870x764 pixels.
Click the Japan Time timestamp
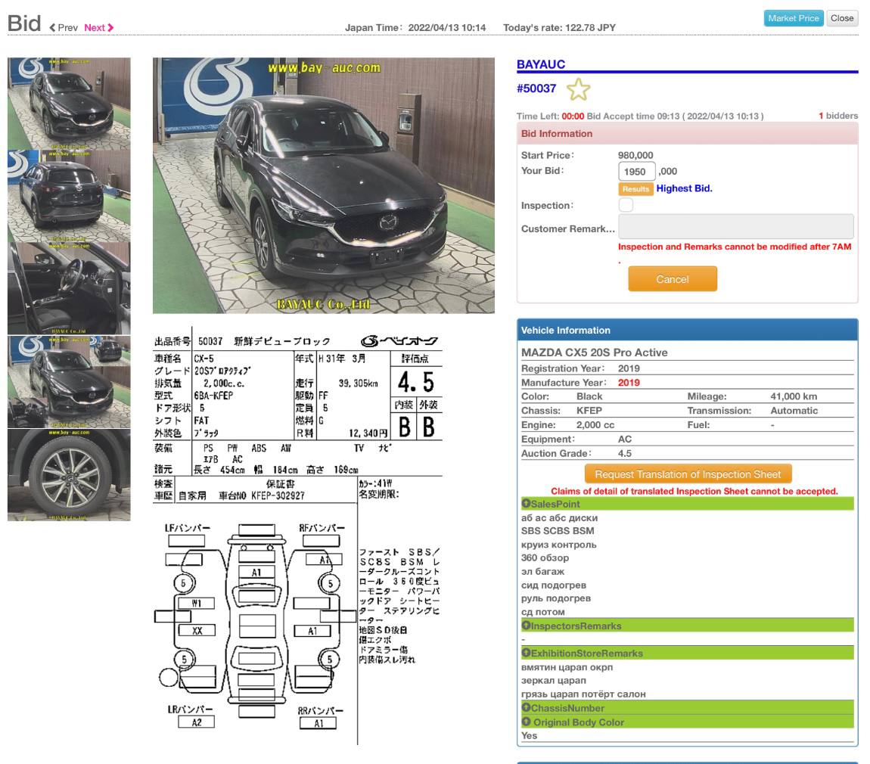tap(415, 28)
